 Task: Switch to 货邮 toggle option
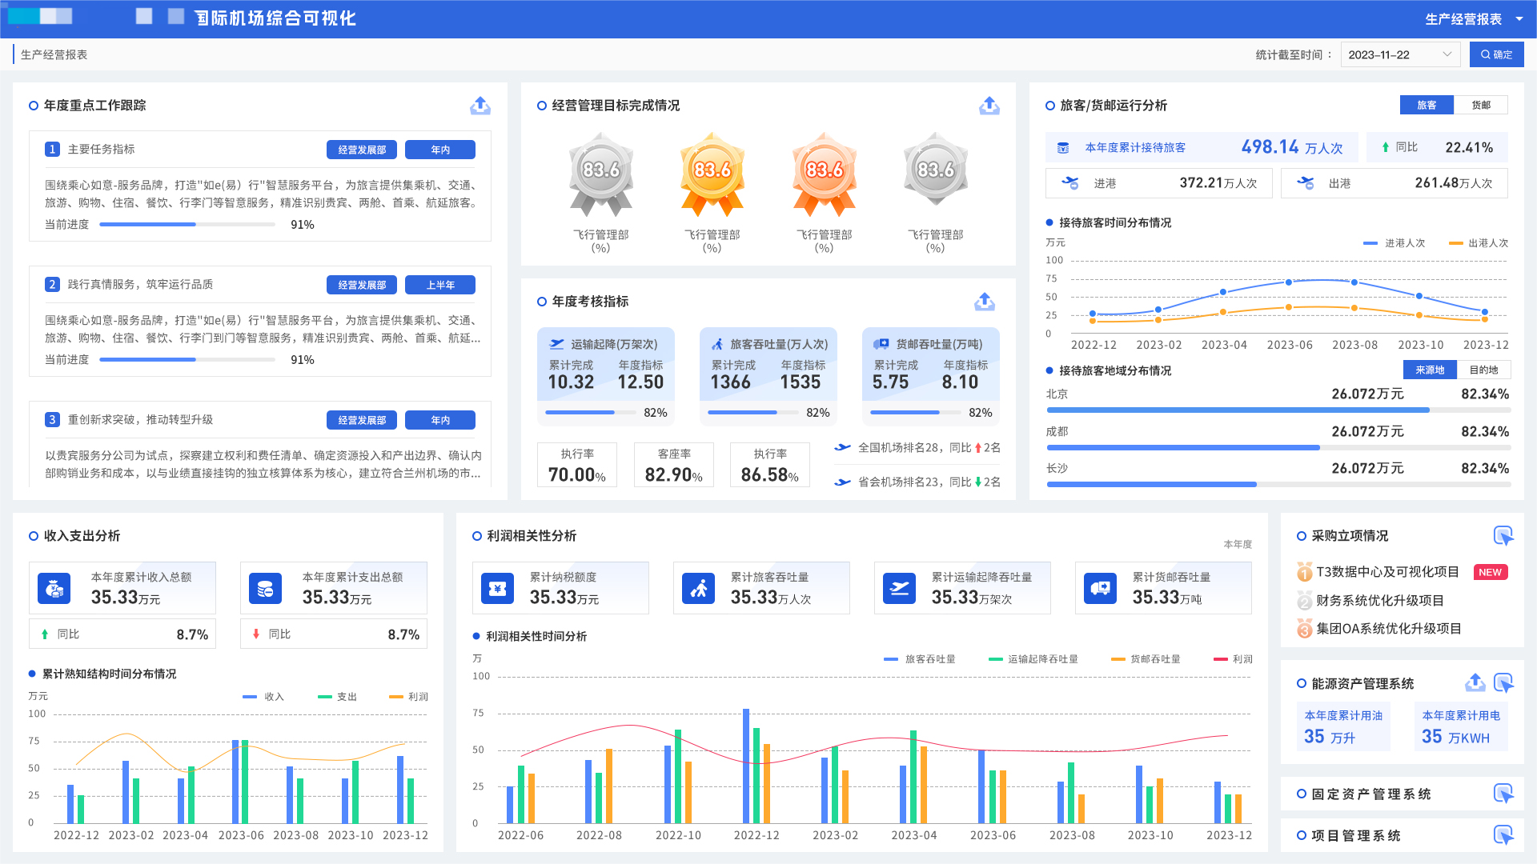1480,105
